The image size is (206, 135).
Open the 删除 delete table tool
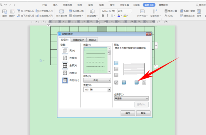(x=12, y=13)
